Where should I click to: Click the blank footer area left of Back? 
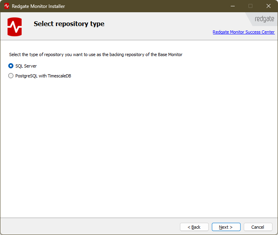tap(87, 227)
